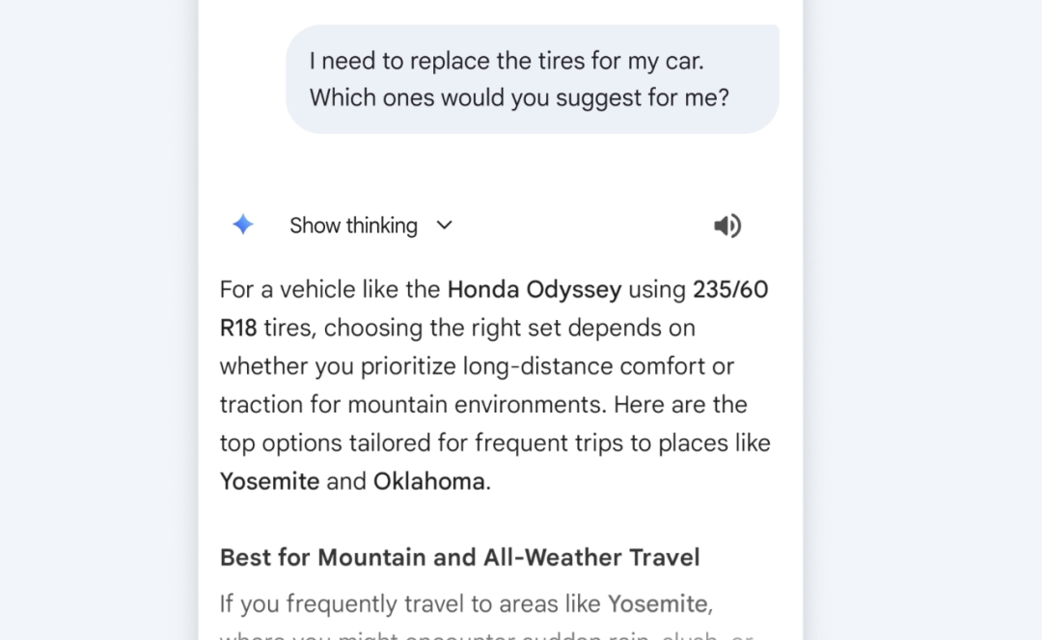Screen dimensions: 1042x640
Task: Click Yosemite in 'areas like Yosemite'
Action: [659, 604]
